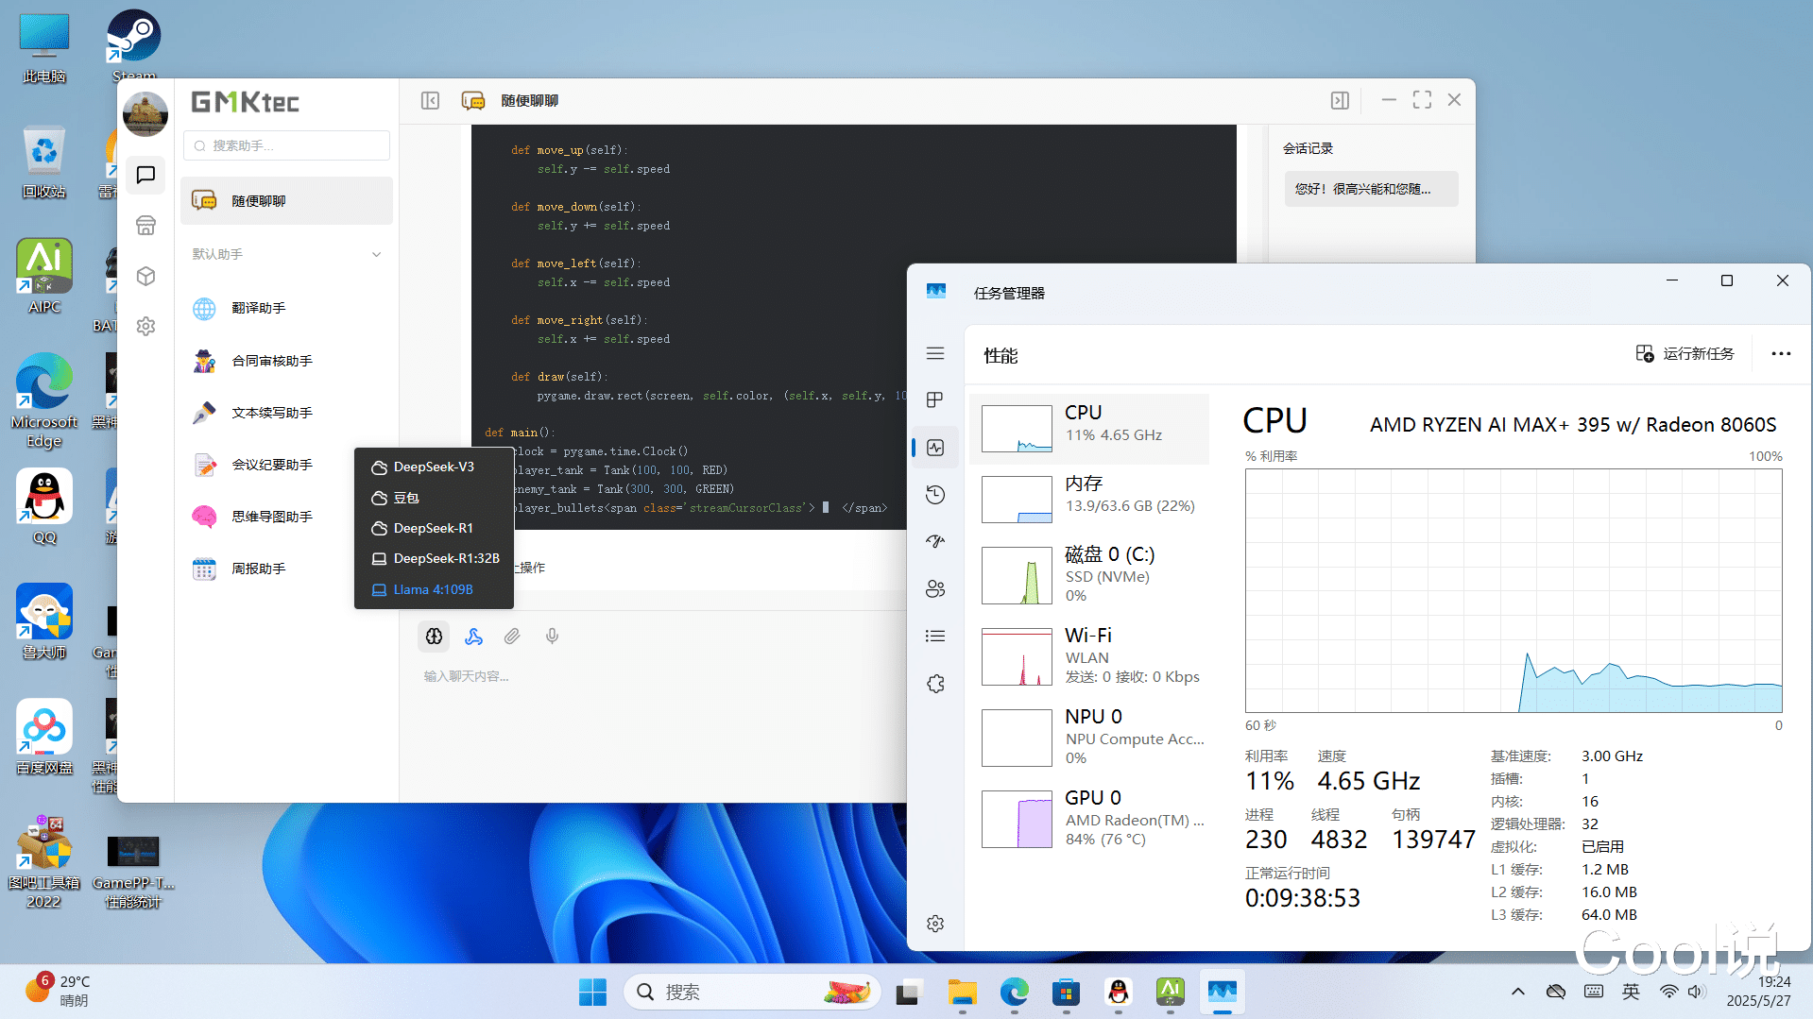Click the 搜索助手 search field
This screenshot has height=1019, width=1813.
coord(287,145)
